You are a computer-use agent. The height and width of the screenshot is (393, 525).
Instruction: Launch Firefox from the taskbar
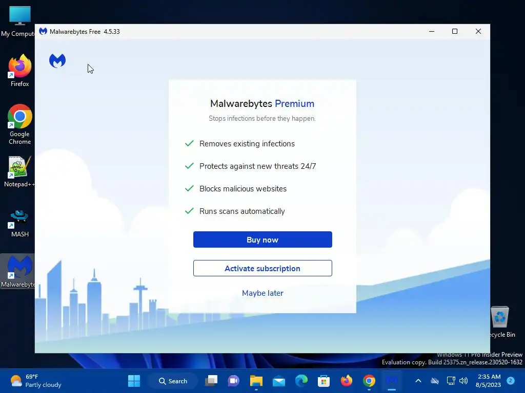(347, 381)
